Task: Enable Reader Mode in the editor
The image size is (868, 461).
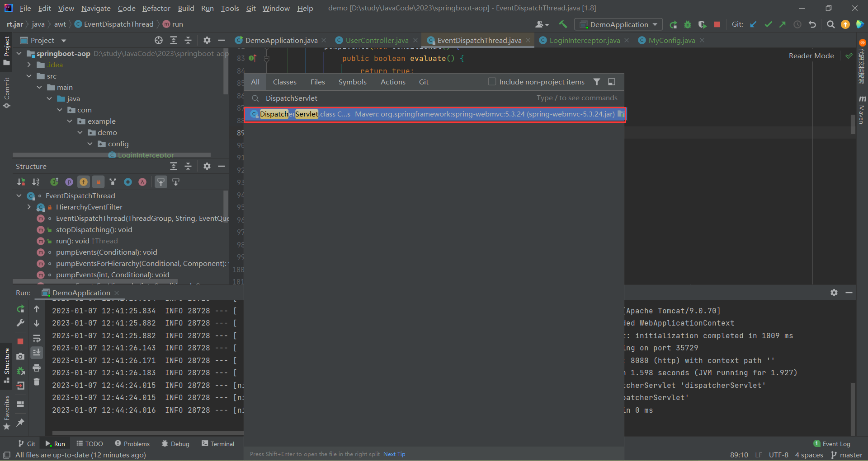Action: click(x=811, y=56)
